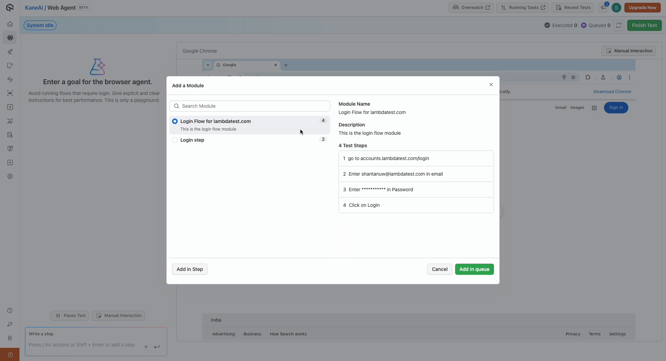This screenshot has height=361, width=666.
Task: Open the Chrome three-dot menu
Action: coord(630,77)
